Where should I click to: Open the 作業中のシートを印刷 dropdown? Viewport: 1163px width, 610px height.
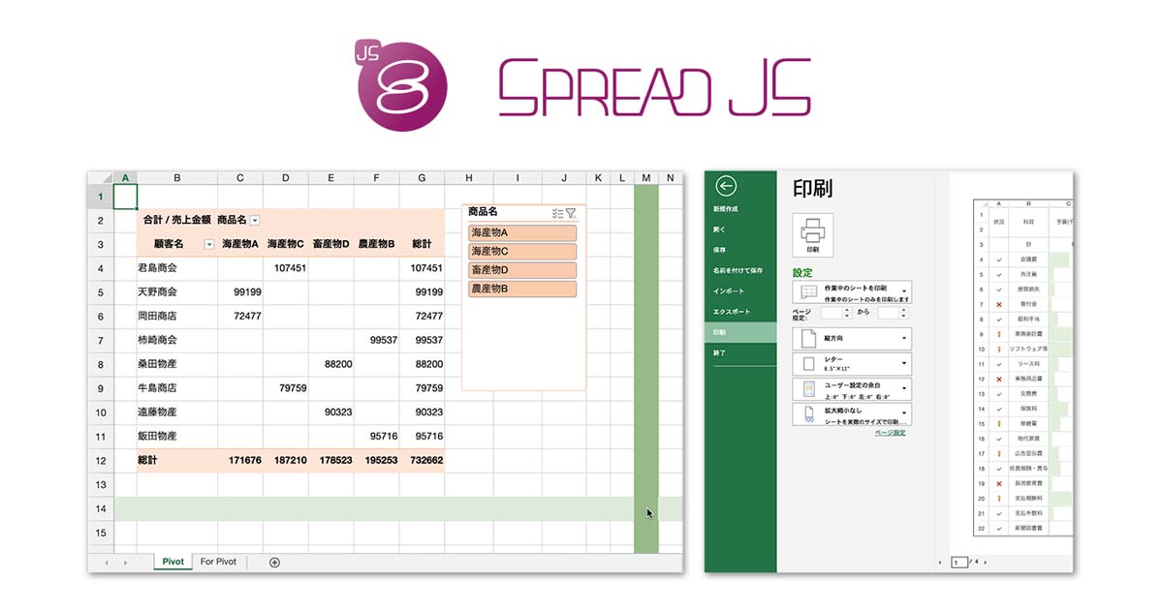tap(903, 291)
